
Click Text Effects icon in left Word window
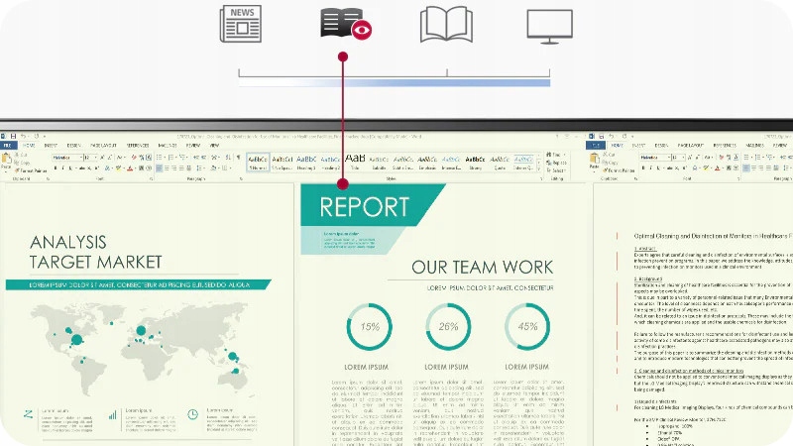pyautogui.click(x=106, y=168)
